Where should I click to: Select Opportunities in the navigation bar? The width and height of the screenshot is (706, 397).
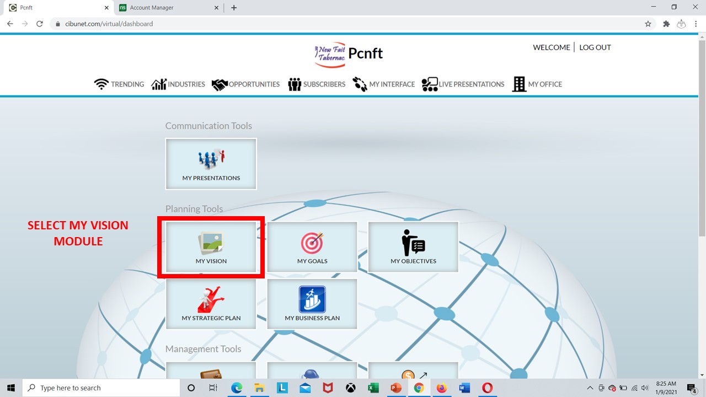246,84
